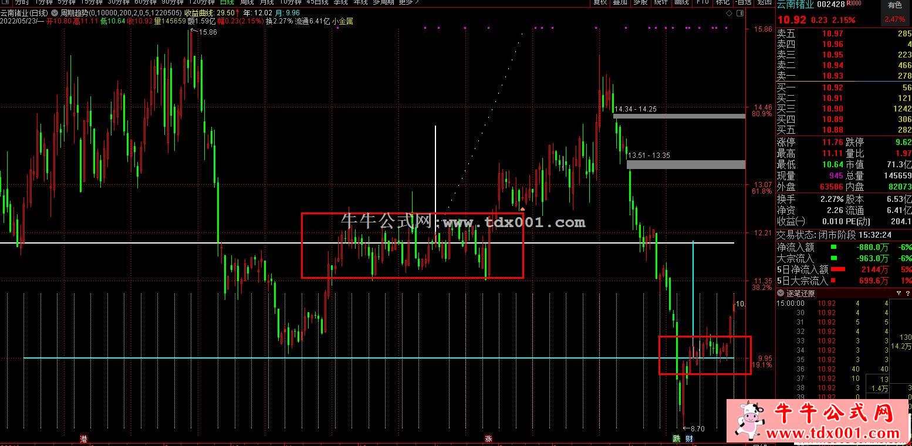Click the 叠加 overlay toolbar button
This screenshot has width=912, height=446.
[x=620, y=2]
